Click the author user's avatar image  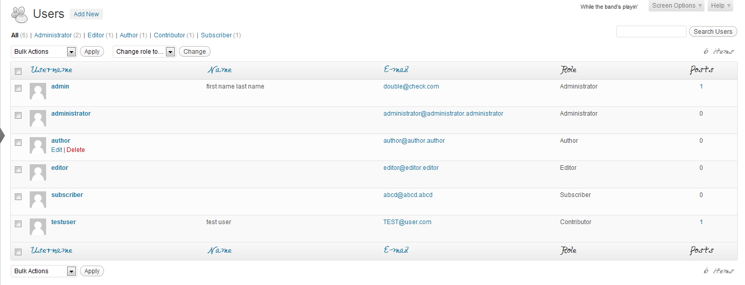pyautogui.click(x=38, y=145)
